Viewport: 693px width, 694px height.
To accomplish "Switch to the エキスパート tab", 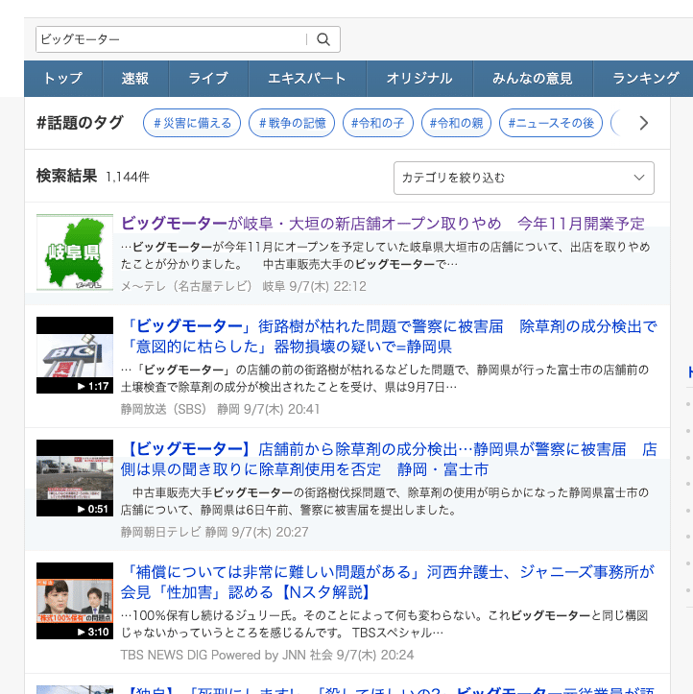I will [x=307, y=79].
